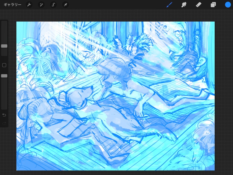Screen dimensions: 233x175
Task: Select the Brush tool
Action: point(170,5)
